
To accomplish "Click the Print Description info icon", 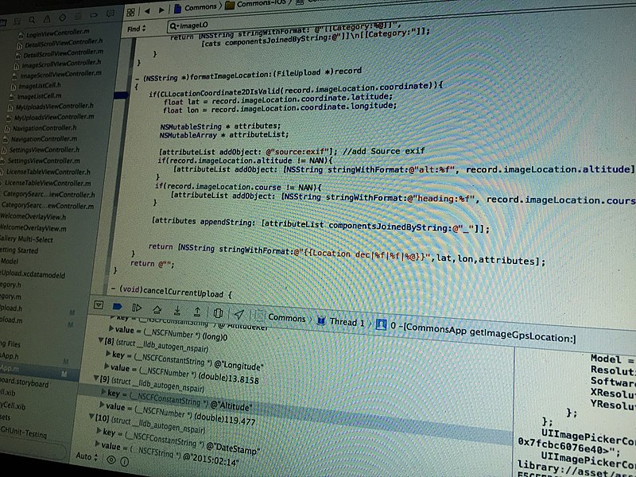I will (x=125, y=460).
